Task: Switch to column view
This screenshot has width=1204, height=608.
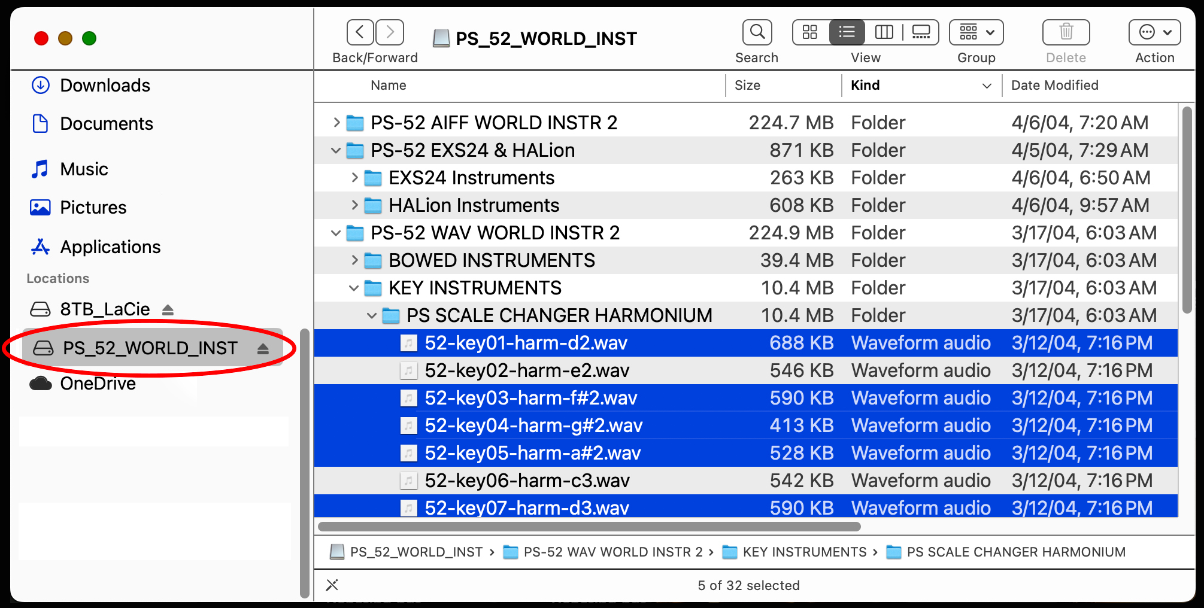Action: tap(884, 32)
